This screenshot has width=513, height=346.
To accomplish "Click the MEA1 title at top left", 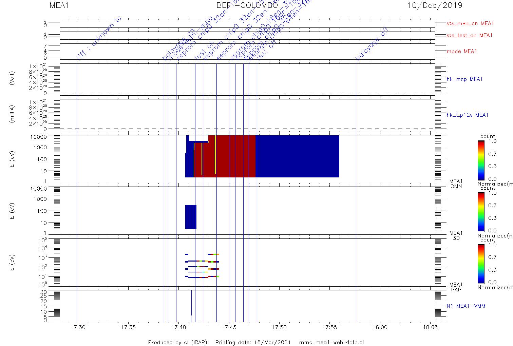I will pos(59,5).
